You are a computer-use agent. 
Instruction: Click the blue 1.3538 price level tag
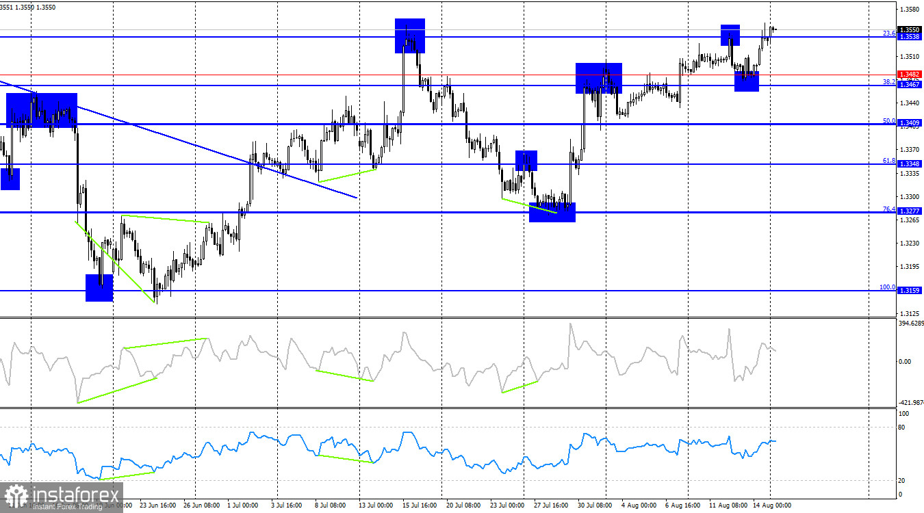910,37
